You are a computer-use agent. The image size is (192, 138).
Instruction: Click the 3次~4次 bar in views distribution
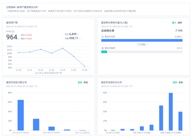(52, 128)
